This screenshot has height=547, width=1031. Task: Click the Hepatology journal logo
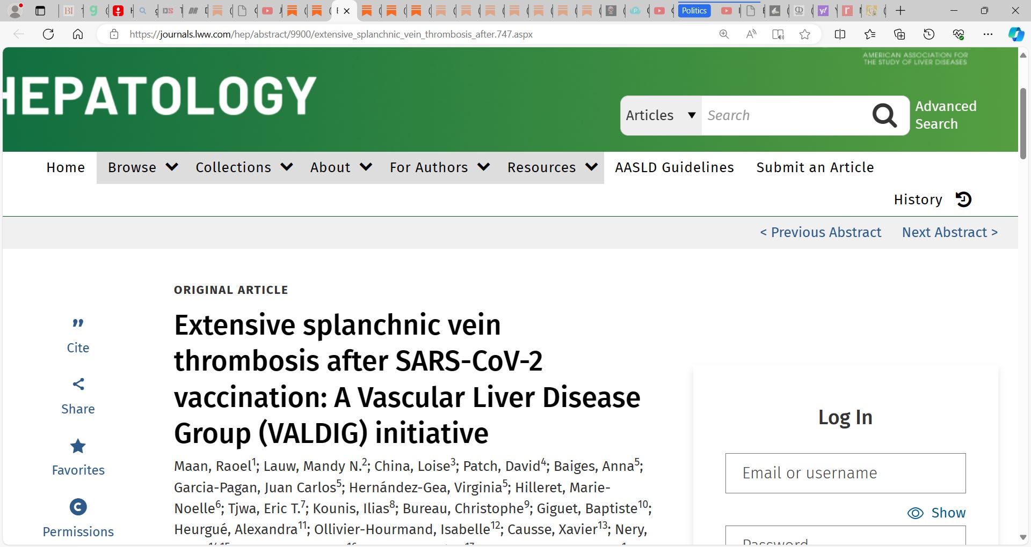(160, 95)
